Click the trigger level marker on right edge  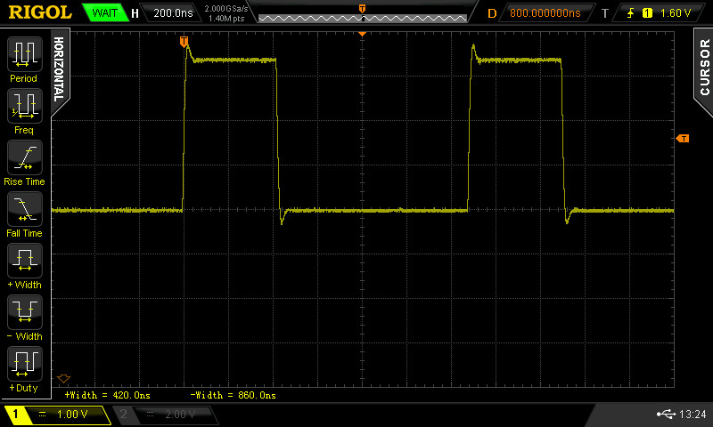click(x=683, y=139)
